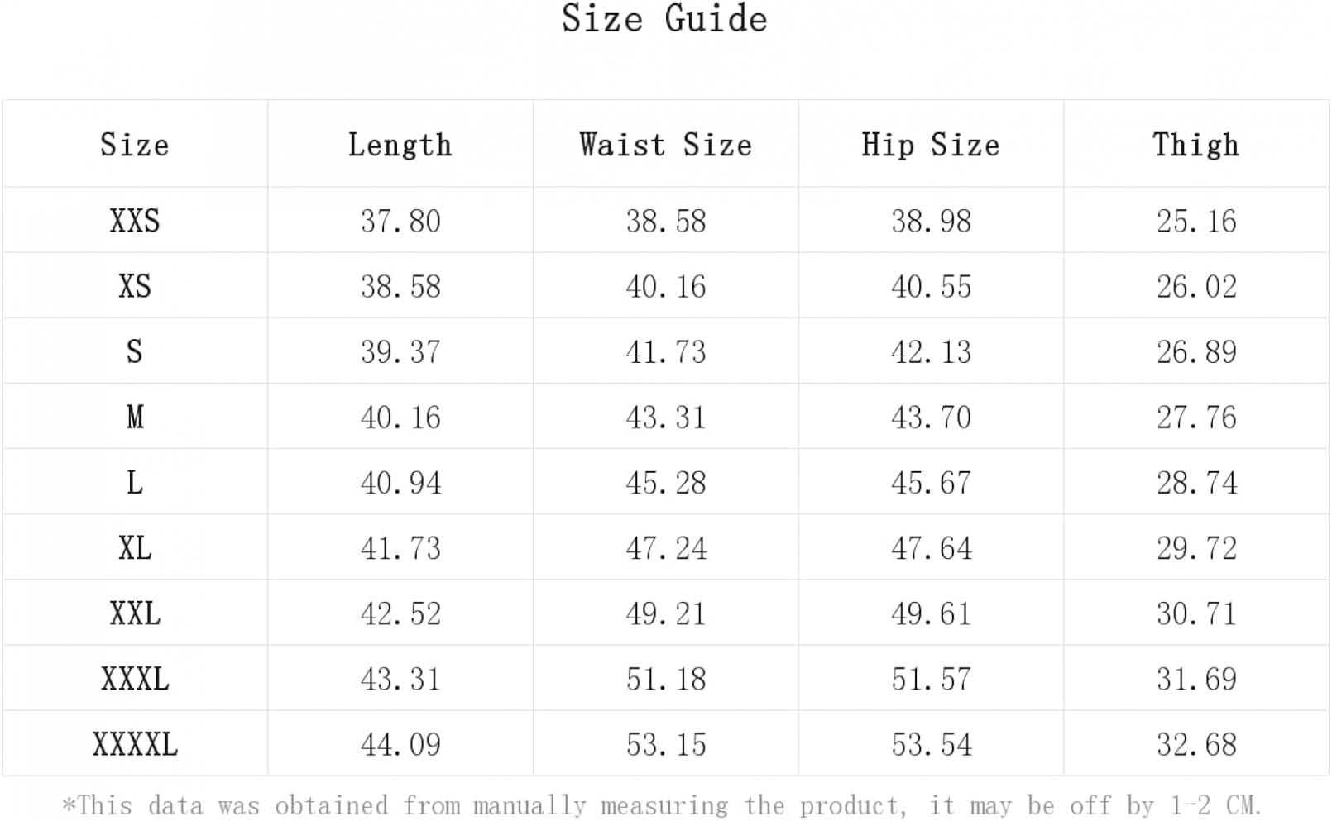Select the XXS size row label
The height and width of the screenshot is (821, 1332).
click(135, 221)
